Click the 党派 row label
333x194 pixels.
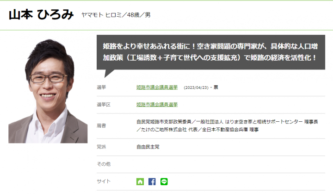pos(101,147)
